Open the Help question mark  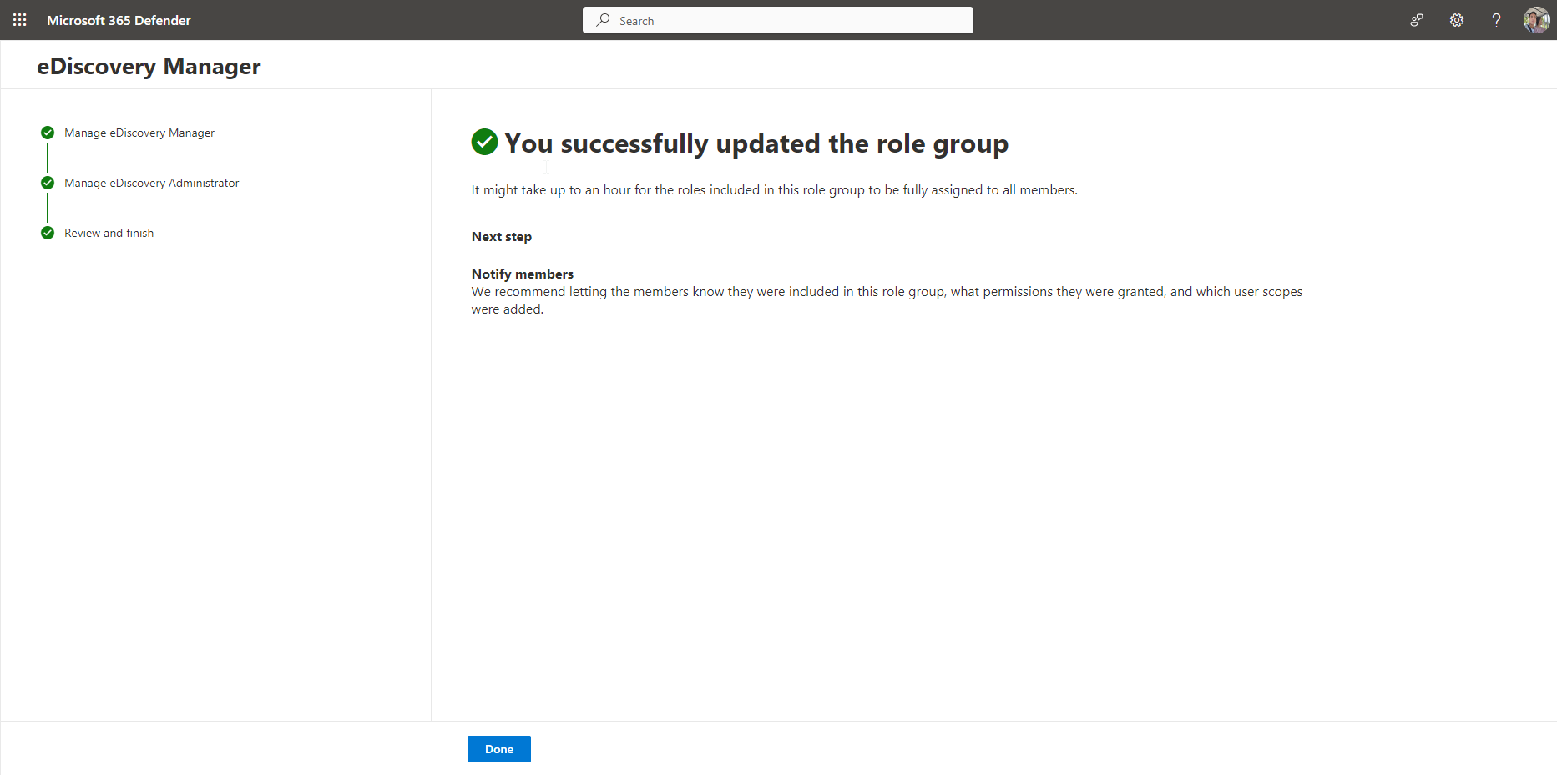tap(1496, 20)
